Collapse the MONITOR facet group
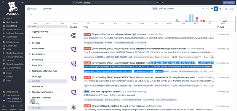 [47, 81]
